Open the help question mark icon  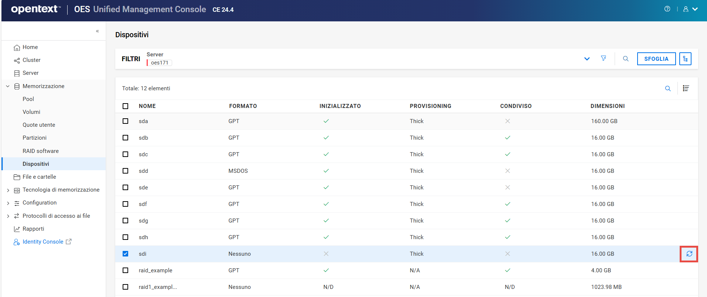[x=667, y=9]
